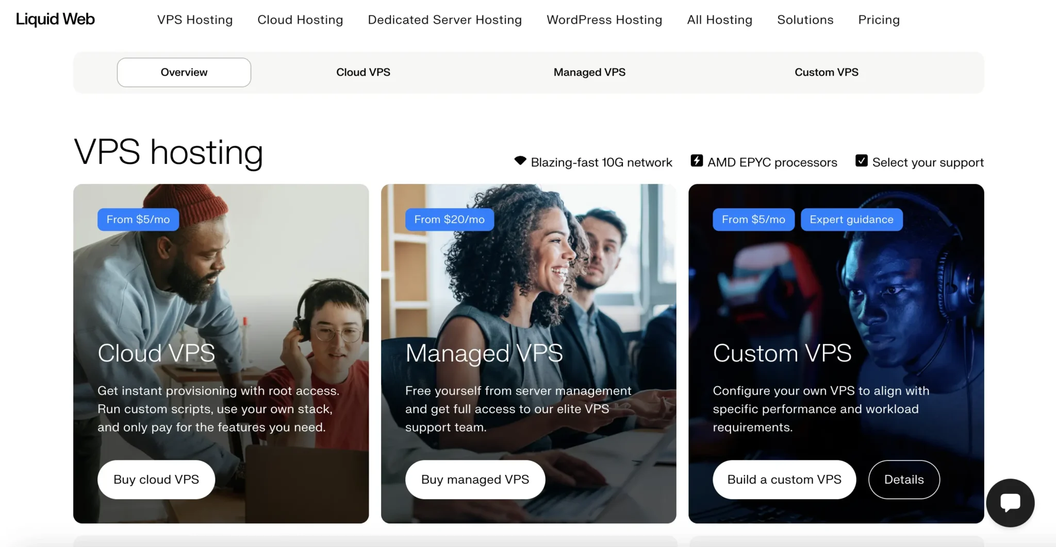Expand the WordPress Hosting menu

[604, 20]
